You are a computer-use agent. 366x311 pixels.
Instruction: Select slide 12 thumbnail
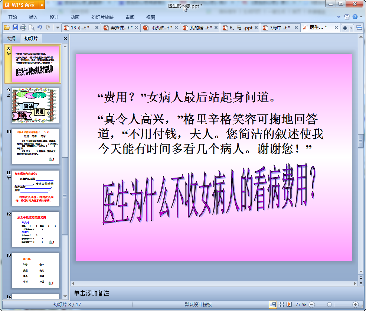[35, 230]
